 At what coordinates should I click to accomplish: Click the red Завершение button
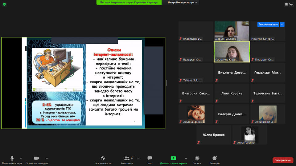(x=283, y=160)
